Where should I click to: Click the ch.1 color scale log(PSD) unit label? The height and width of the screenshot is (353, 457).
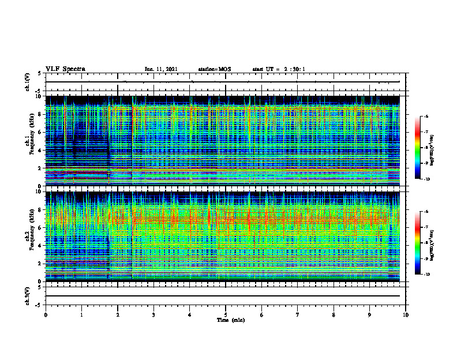(x=432, y=151)
